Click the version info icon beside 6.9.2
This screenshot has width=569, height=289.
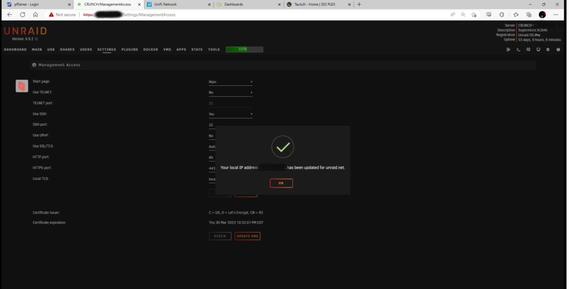(36, 39)
